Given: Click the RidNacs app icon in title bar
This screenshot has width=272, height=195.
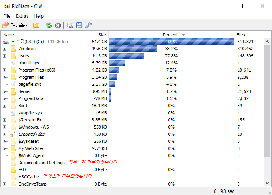Looking at the screenshot, I should click(6, 6).
